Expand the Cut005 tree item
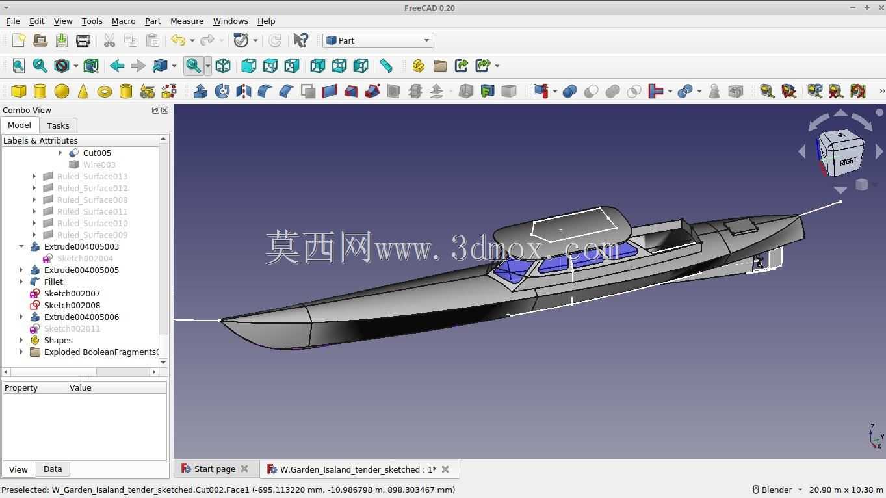The image size is (886, 498). (x=60, y=153)
